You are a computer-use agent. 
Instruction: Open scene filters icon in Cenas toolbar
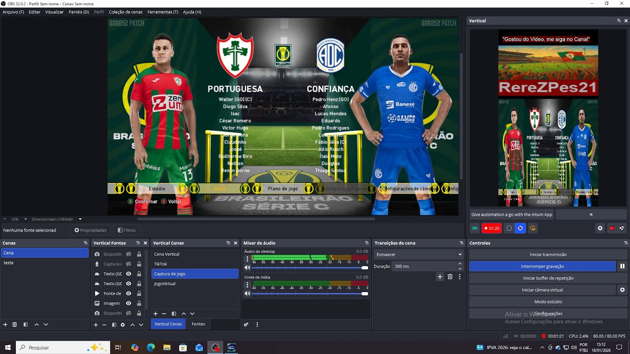coord(26,324)
